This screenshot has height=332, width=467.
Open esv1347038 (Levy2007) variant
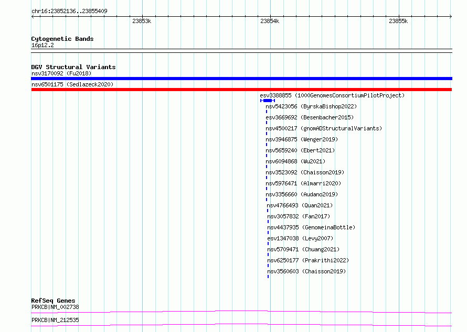click(x=300, y=238)
